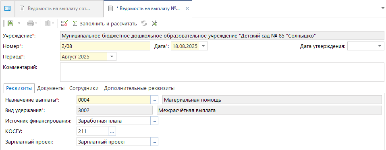Switch to the Сотрудники tab
This screenshot has height=150, width=386.
point(84,88)
